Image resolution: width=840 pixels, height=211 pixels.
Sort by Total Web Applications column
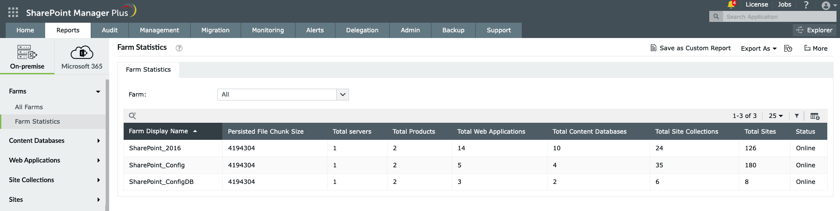(x=491, y=131)
